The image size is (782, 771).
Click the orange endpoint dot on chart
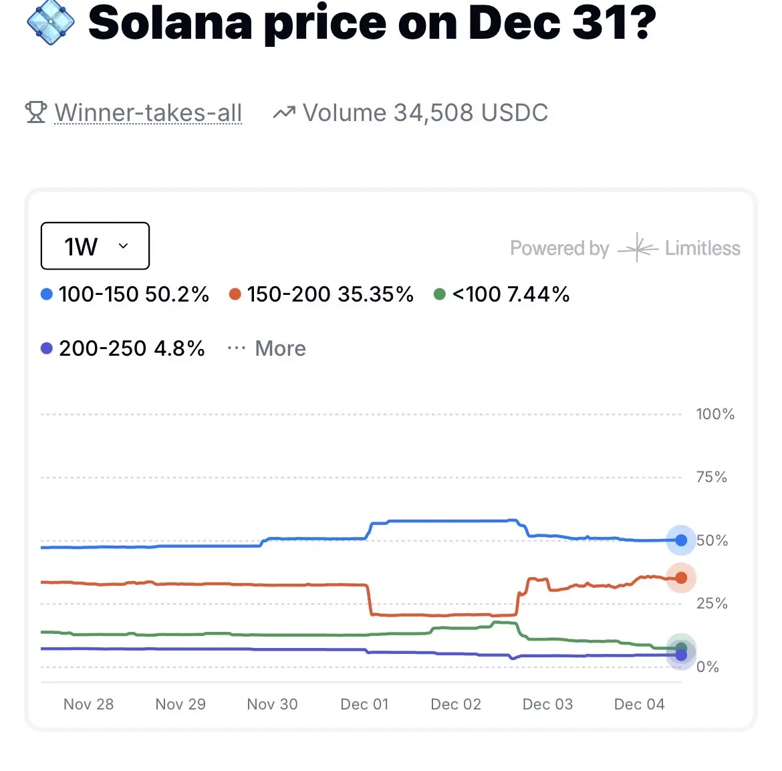(681, 578)
